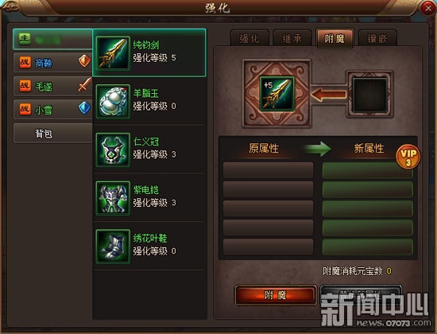Pick the 紫电铠 armor icon

tap(113, 198)
